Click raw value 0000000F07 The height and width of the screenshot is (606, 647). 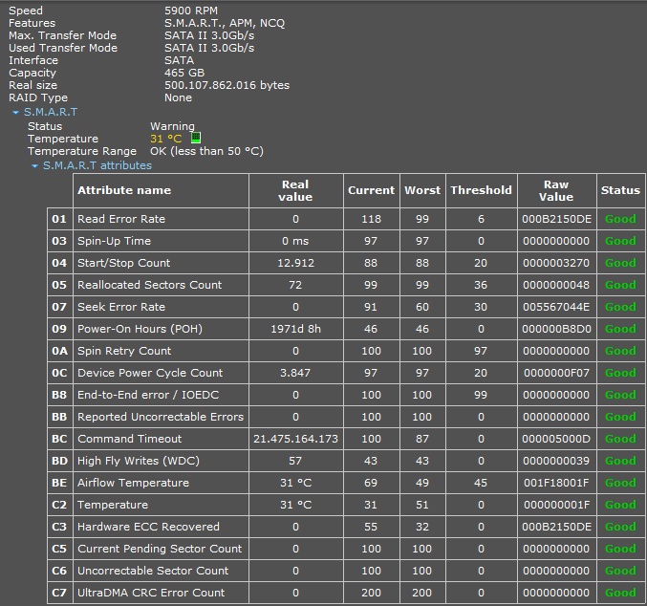point(556,373)
